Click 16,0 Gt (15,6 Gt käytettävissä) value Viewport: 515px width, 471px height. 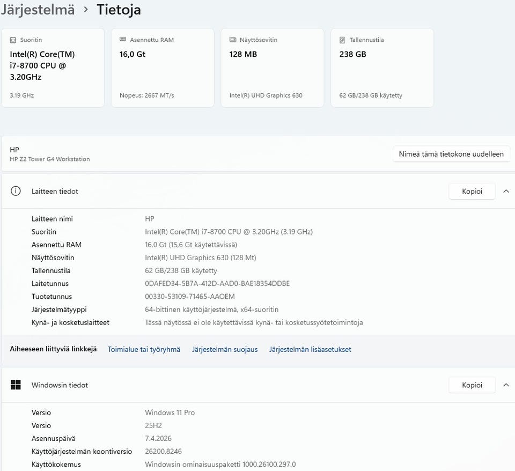coord(191,245)
